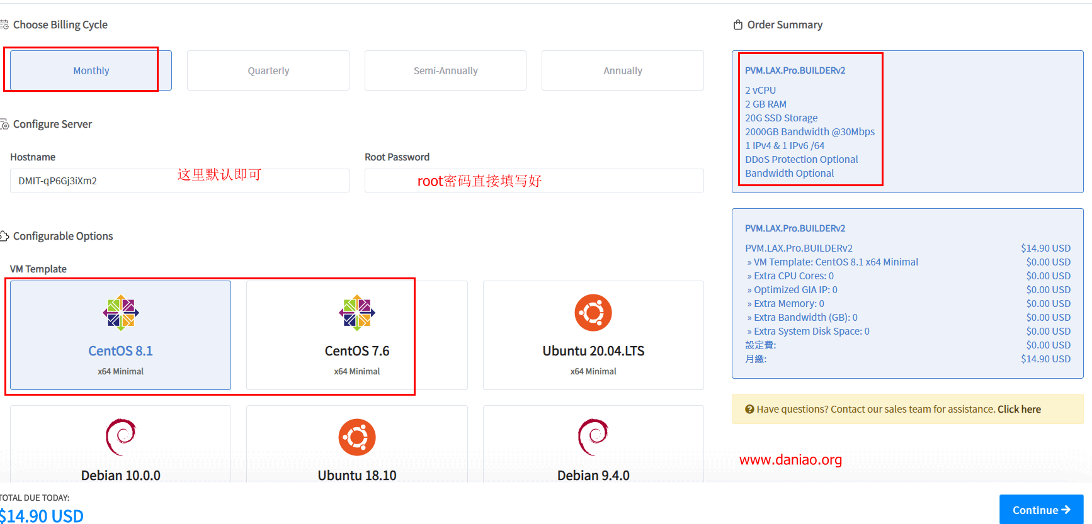The height and width of the screenshot is (524, 1092).
Task: Click the Configurable Options puzzle icon
Action: pyautogui.click(x=4, y=236)
